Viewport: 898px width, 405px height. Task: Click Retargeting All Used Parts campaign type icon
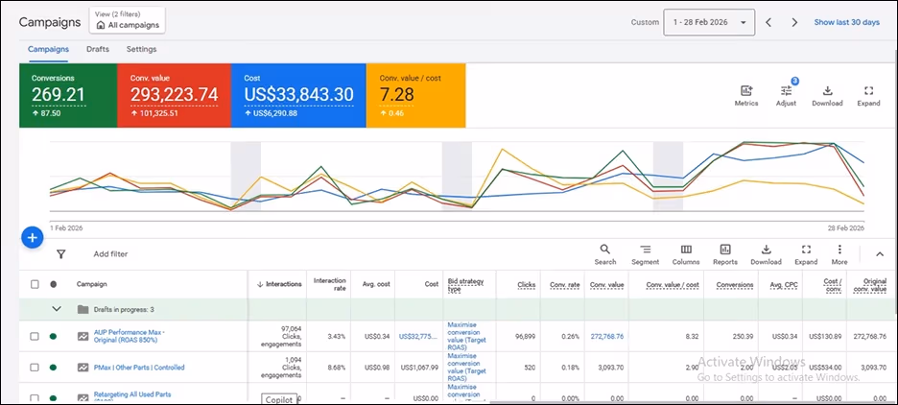click(83, 397)
